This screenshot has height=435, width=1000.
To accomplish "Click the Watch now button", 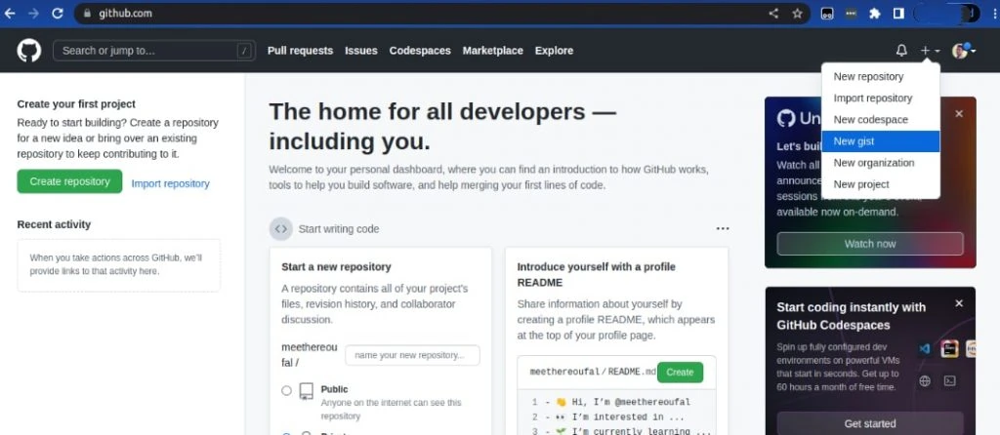I will (x=870, y=244).
